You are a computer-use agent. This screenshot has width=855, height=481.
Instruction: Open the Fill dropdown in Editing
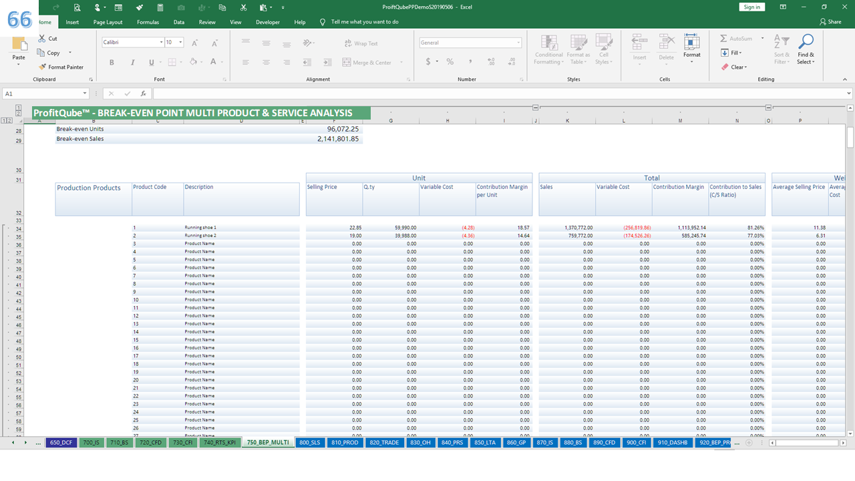731,53
